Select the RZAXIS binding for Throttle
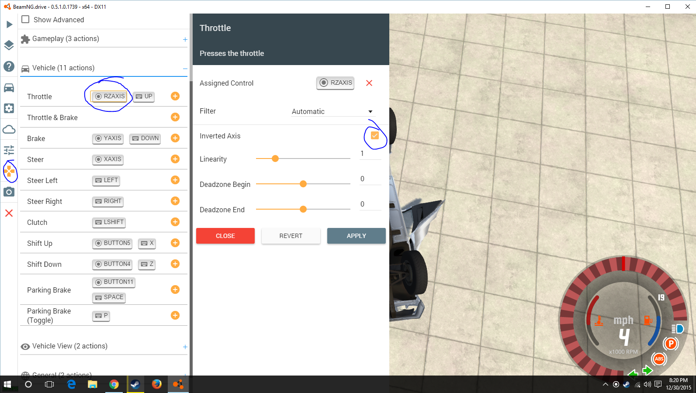Screen dimensions: 696x393 tap(109, 97)
